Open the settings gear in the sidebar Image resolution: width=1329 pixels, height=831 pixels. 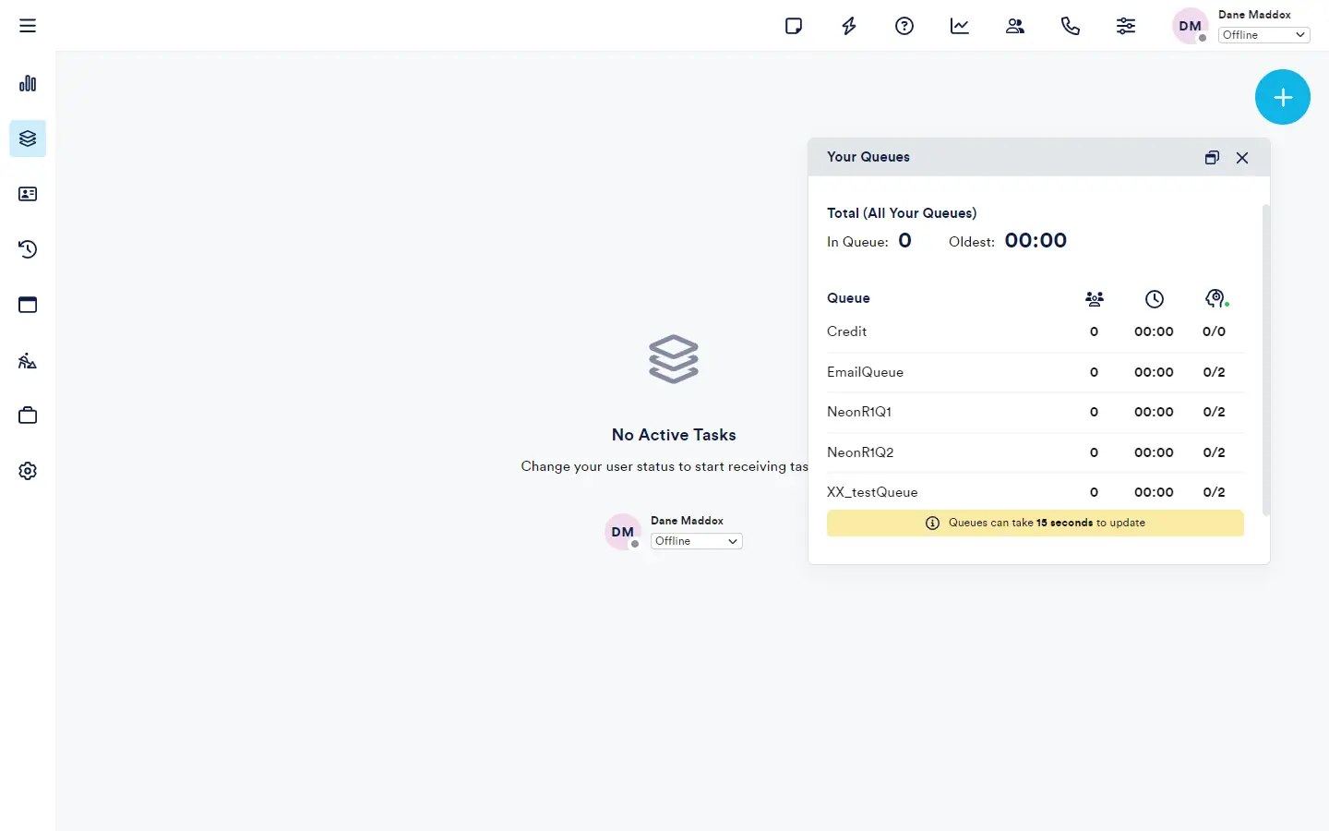point(28,471)
